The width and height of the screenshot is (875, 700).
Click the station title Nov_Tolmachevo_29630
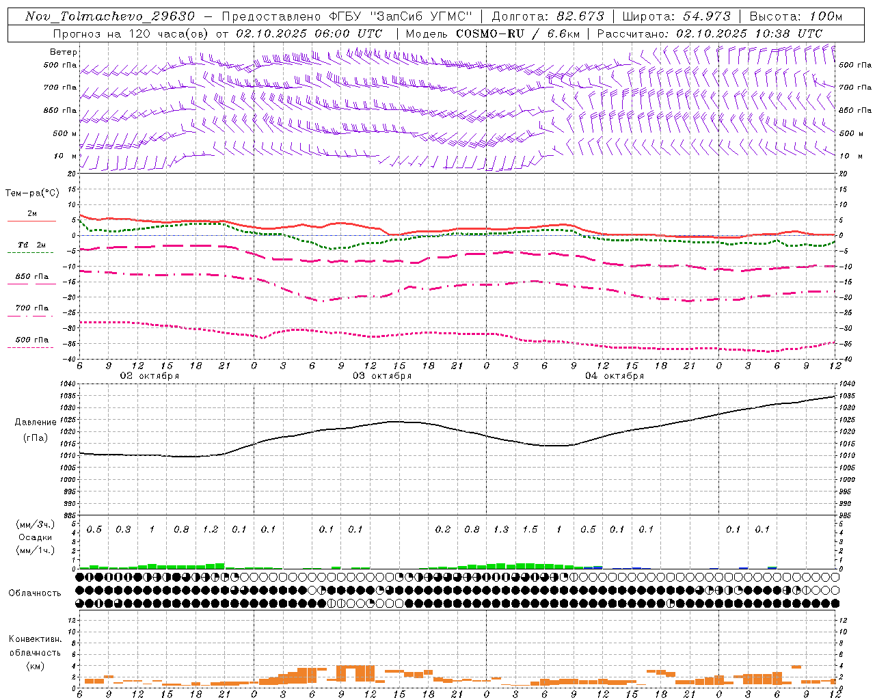(x=110, y=16)
